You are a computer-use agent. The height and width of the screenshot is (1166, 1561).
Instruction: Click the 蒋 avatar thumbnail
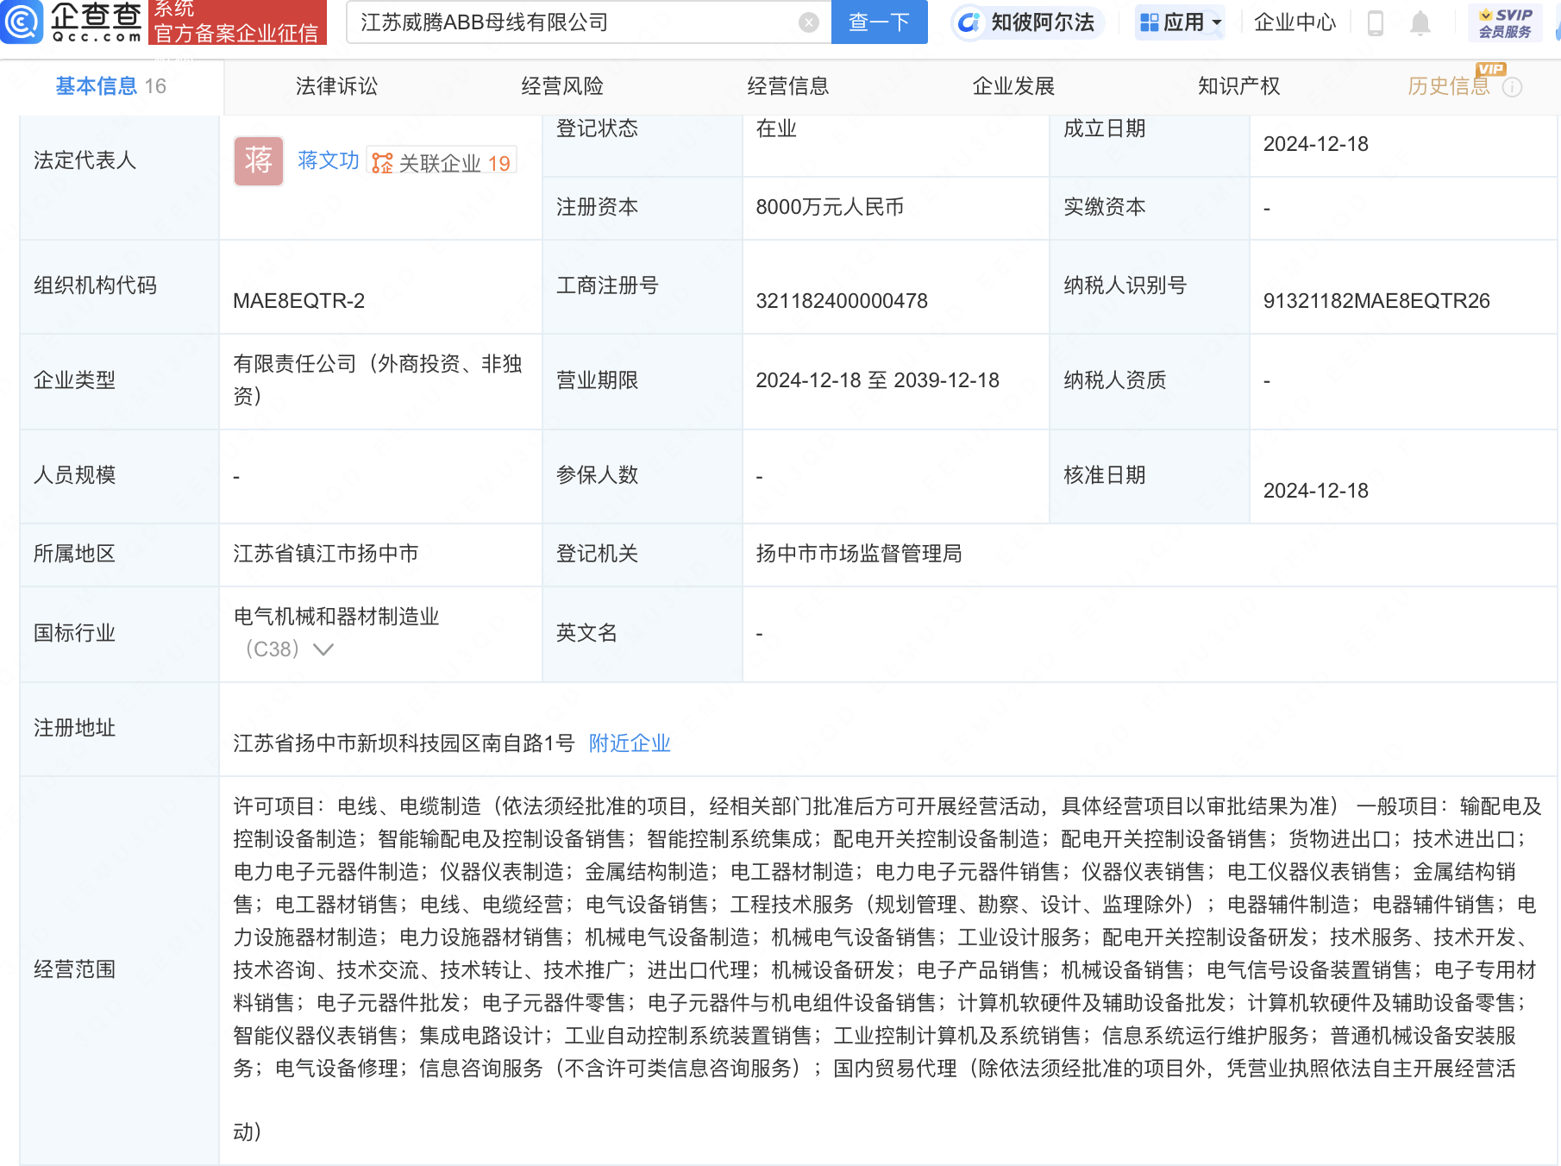point(259,160)
